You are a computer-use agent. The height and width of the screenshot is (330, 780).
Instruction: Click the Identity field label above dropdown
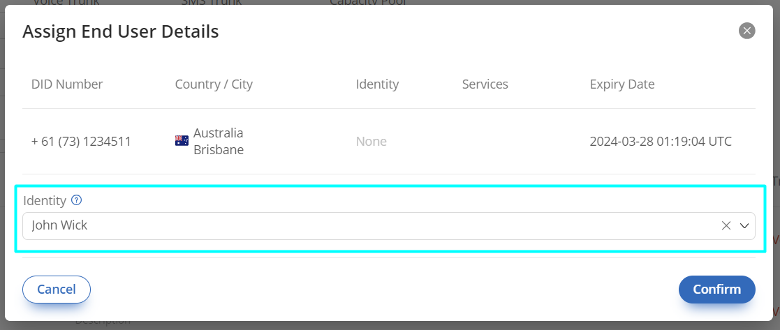[x=45, y=201]
